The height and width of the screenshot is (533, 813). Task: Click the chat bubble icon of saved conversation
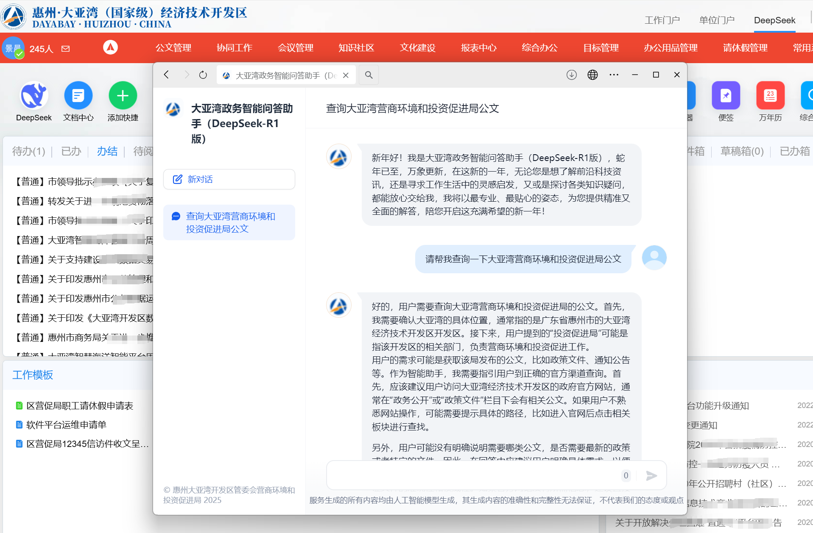click(x=176, y=217)
